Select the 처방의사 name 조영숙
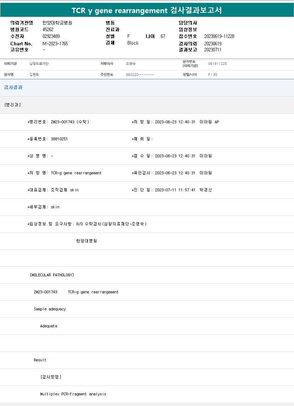Screen dimensions: 294x406 tap(131, 64)
